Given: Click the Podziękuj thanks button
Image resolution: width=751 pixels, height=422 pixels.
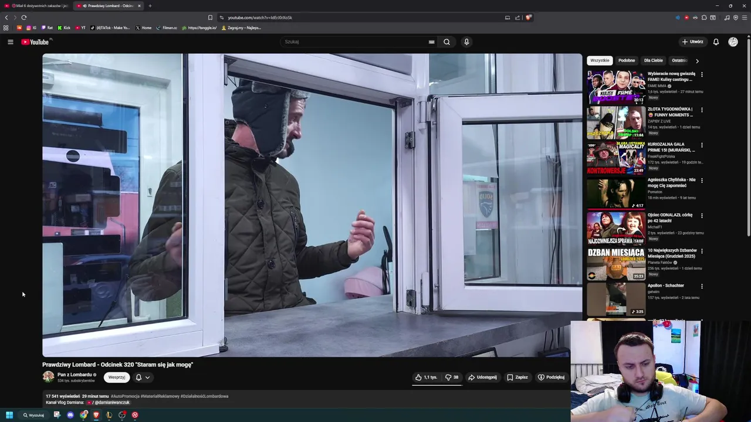Looking at the screenshot, I should (551, 377).
